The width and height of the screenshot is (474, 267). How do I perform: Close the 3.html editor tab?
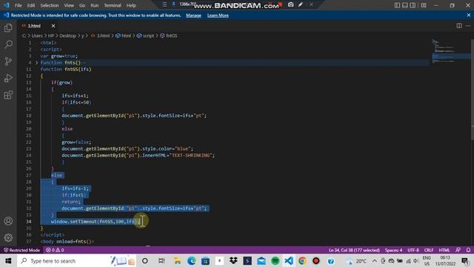pos(53,26)
